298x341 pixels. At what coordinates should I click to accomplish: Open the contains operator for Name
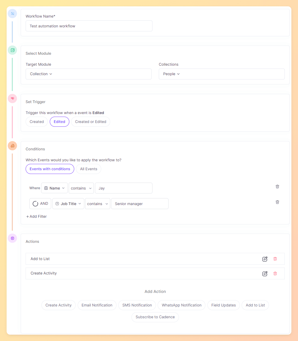pyautogui.click(x=81, y=188)
